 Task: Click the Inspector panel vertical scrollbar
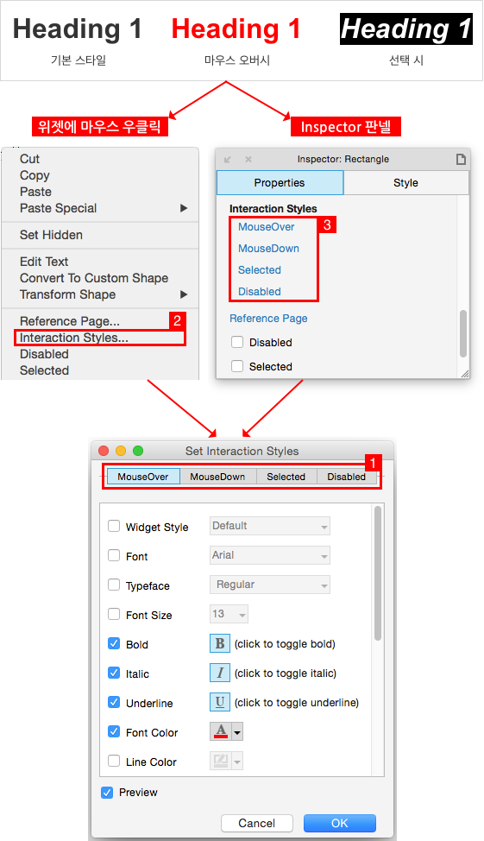463,333
